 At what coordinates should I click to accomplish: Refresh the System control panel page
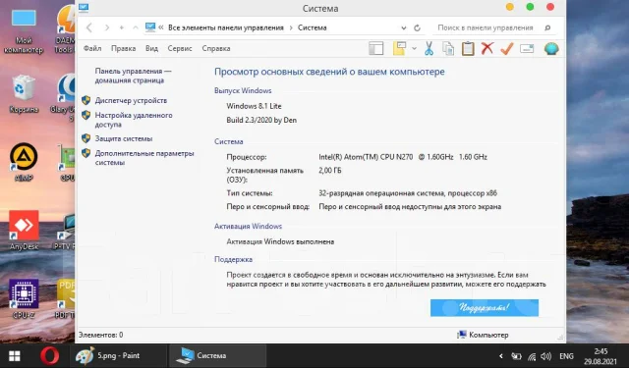click(x=417, y=28)
